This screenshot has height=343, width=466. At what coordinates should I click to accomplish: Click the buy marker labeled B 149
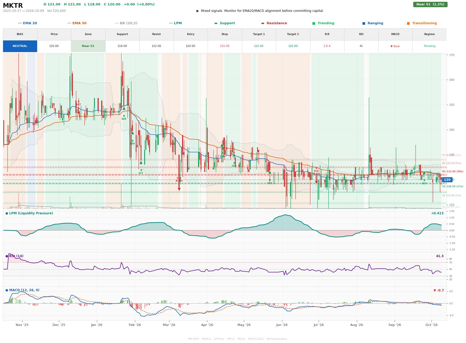point(124,109)
